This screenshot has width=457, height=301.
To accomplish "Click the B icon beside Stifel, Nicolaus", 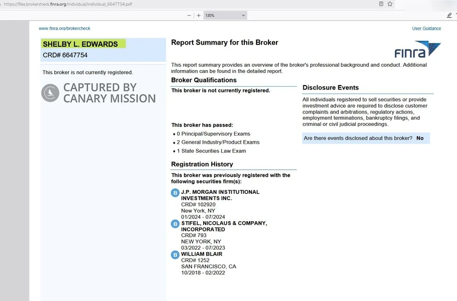I will point(175,223).
